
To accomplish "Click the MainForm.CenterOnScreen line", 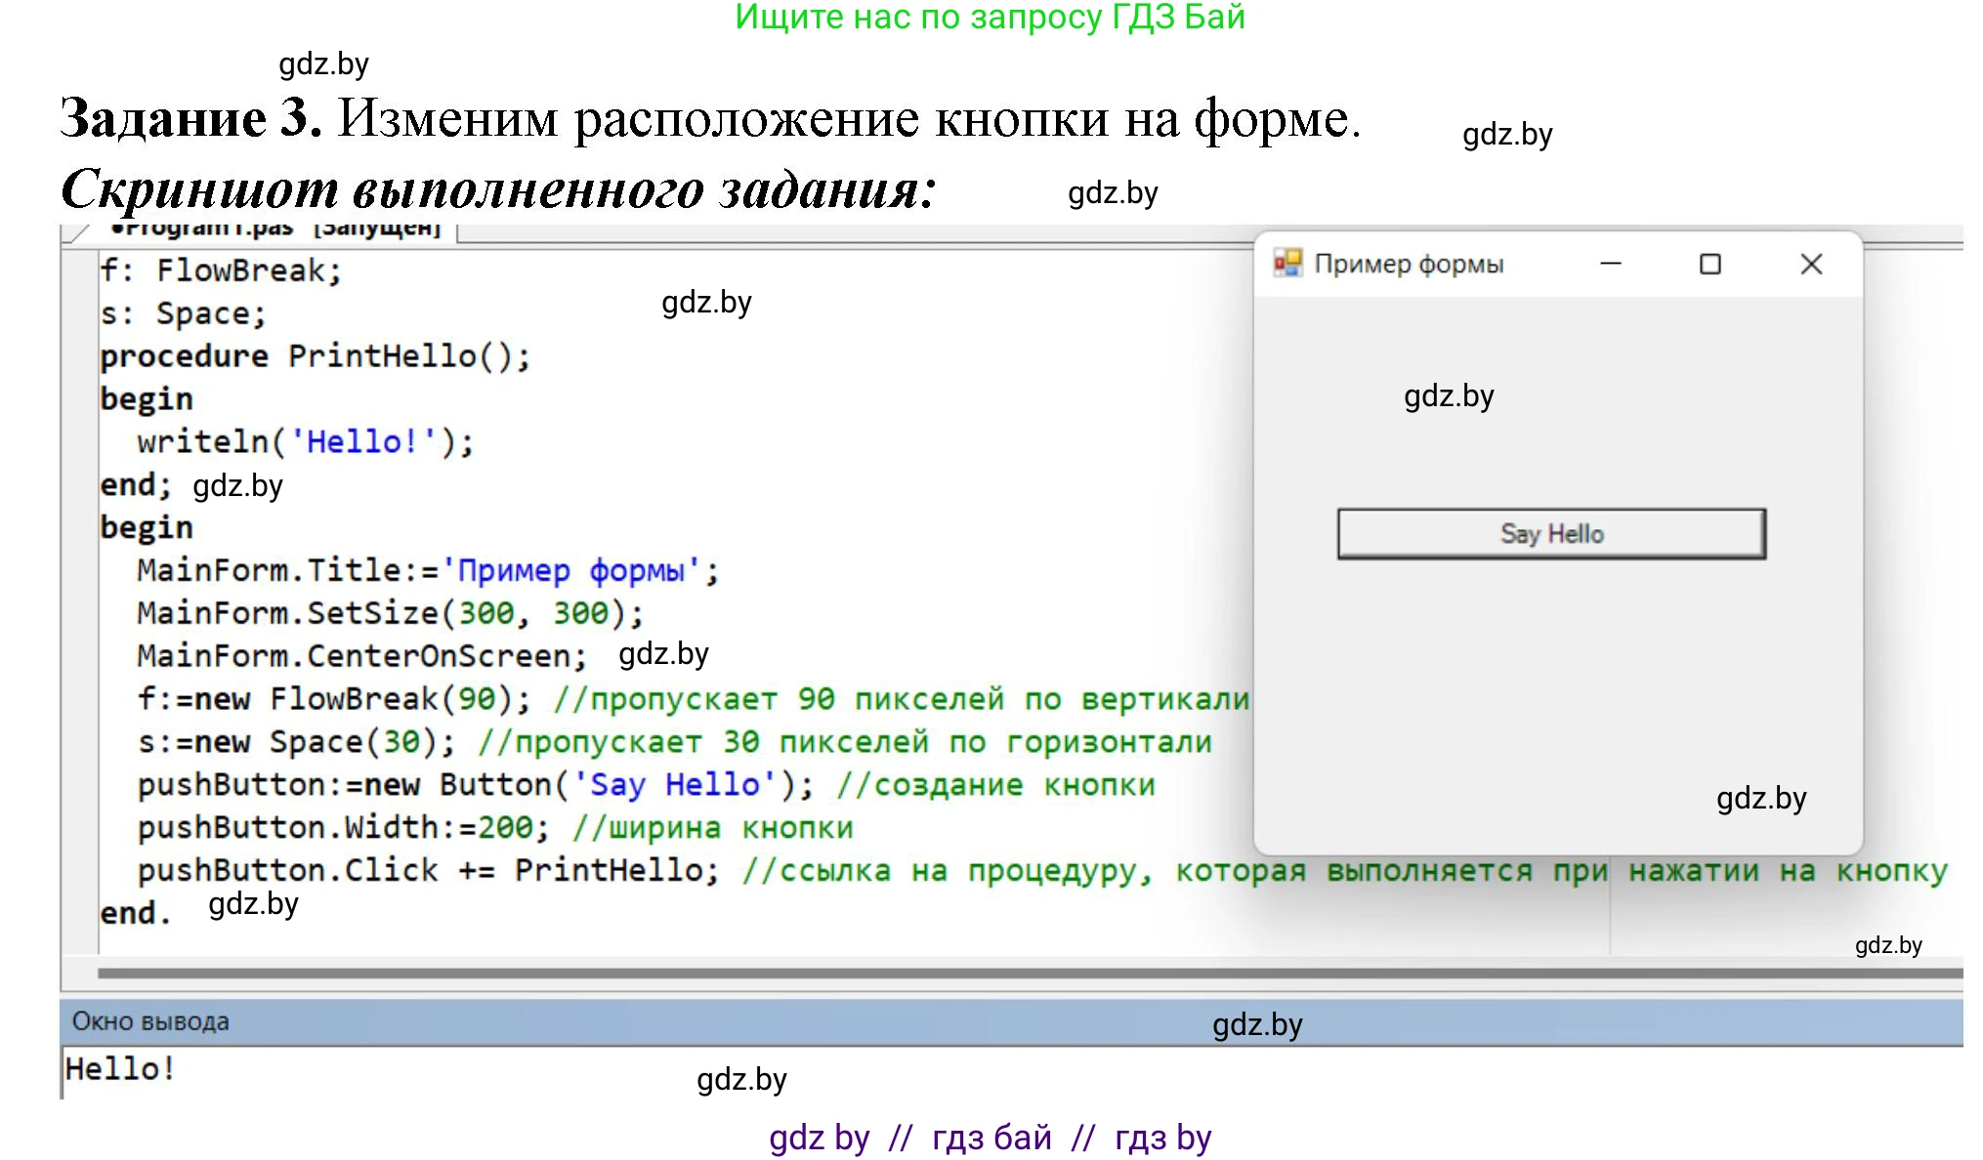I will point(361,655).
